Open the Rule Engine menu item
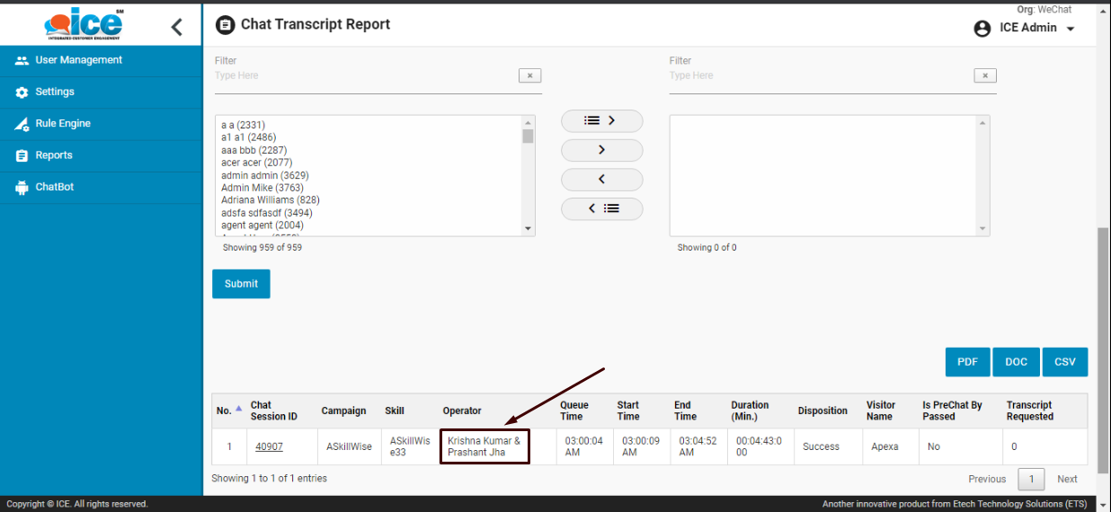 (62, 124)
